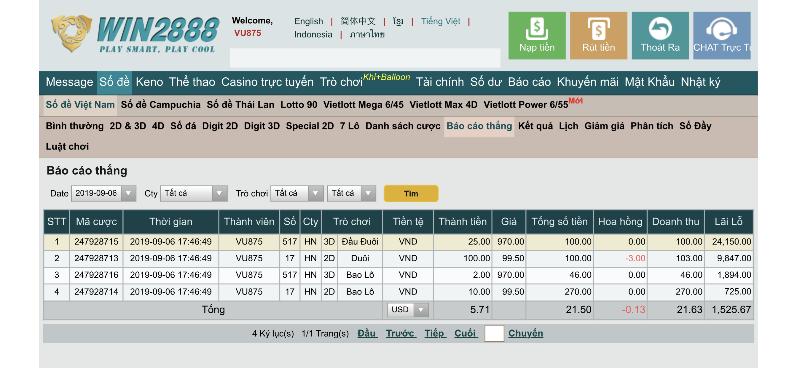Open the Digit 3D sub-tab
Screen dimensions: 797x368
coord(262,126)
